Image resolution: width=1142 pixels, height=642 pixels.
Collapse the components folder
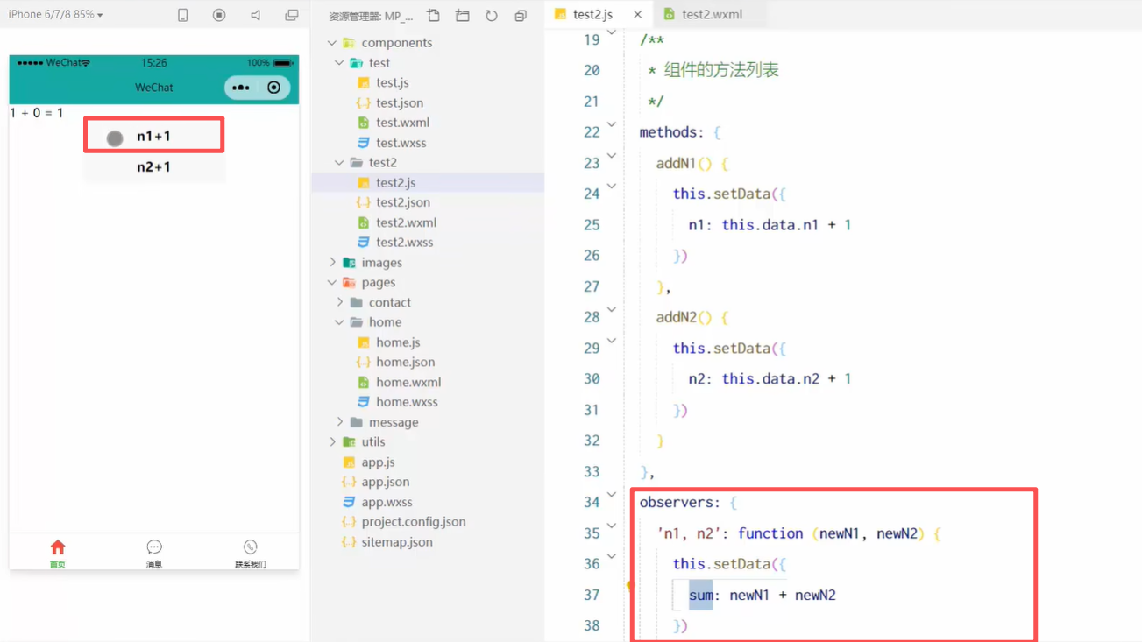click(x=332, y=42)
